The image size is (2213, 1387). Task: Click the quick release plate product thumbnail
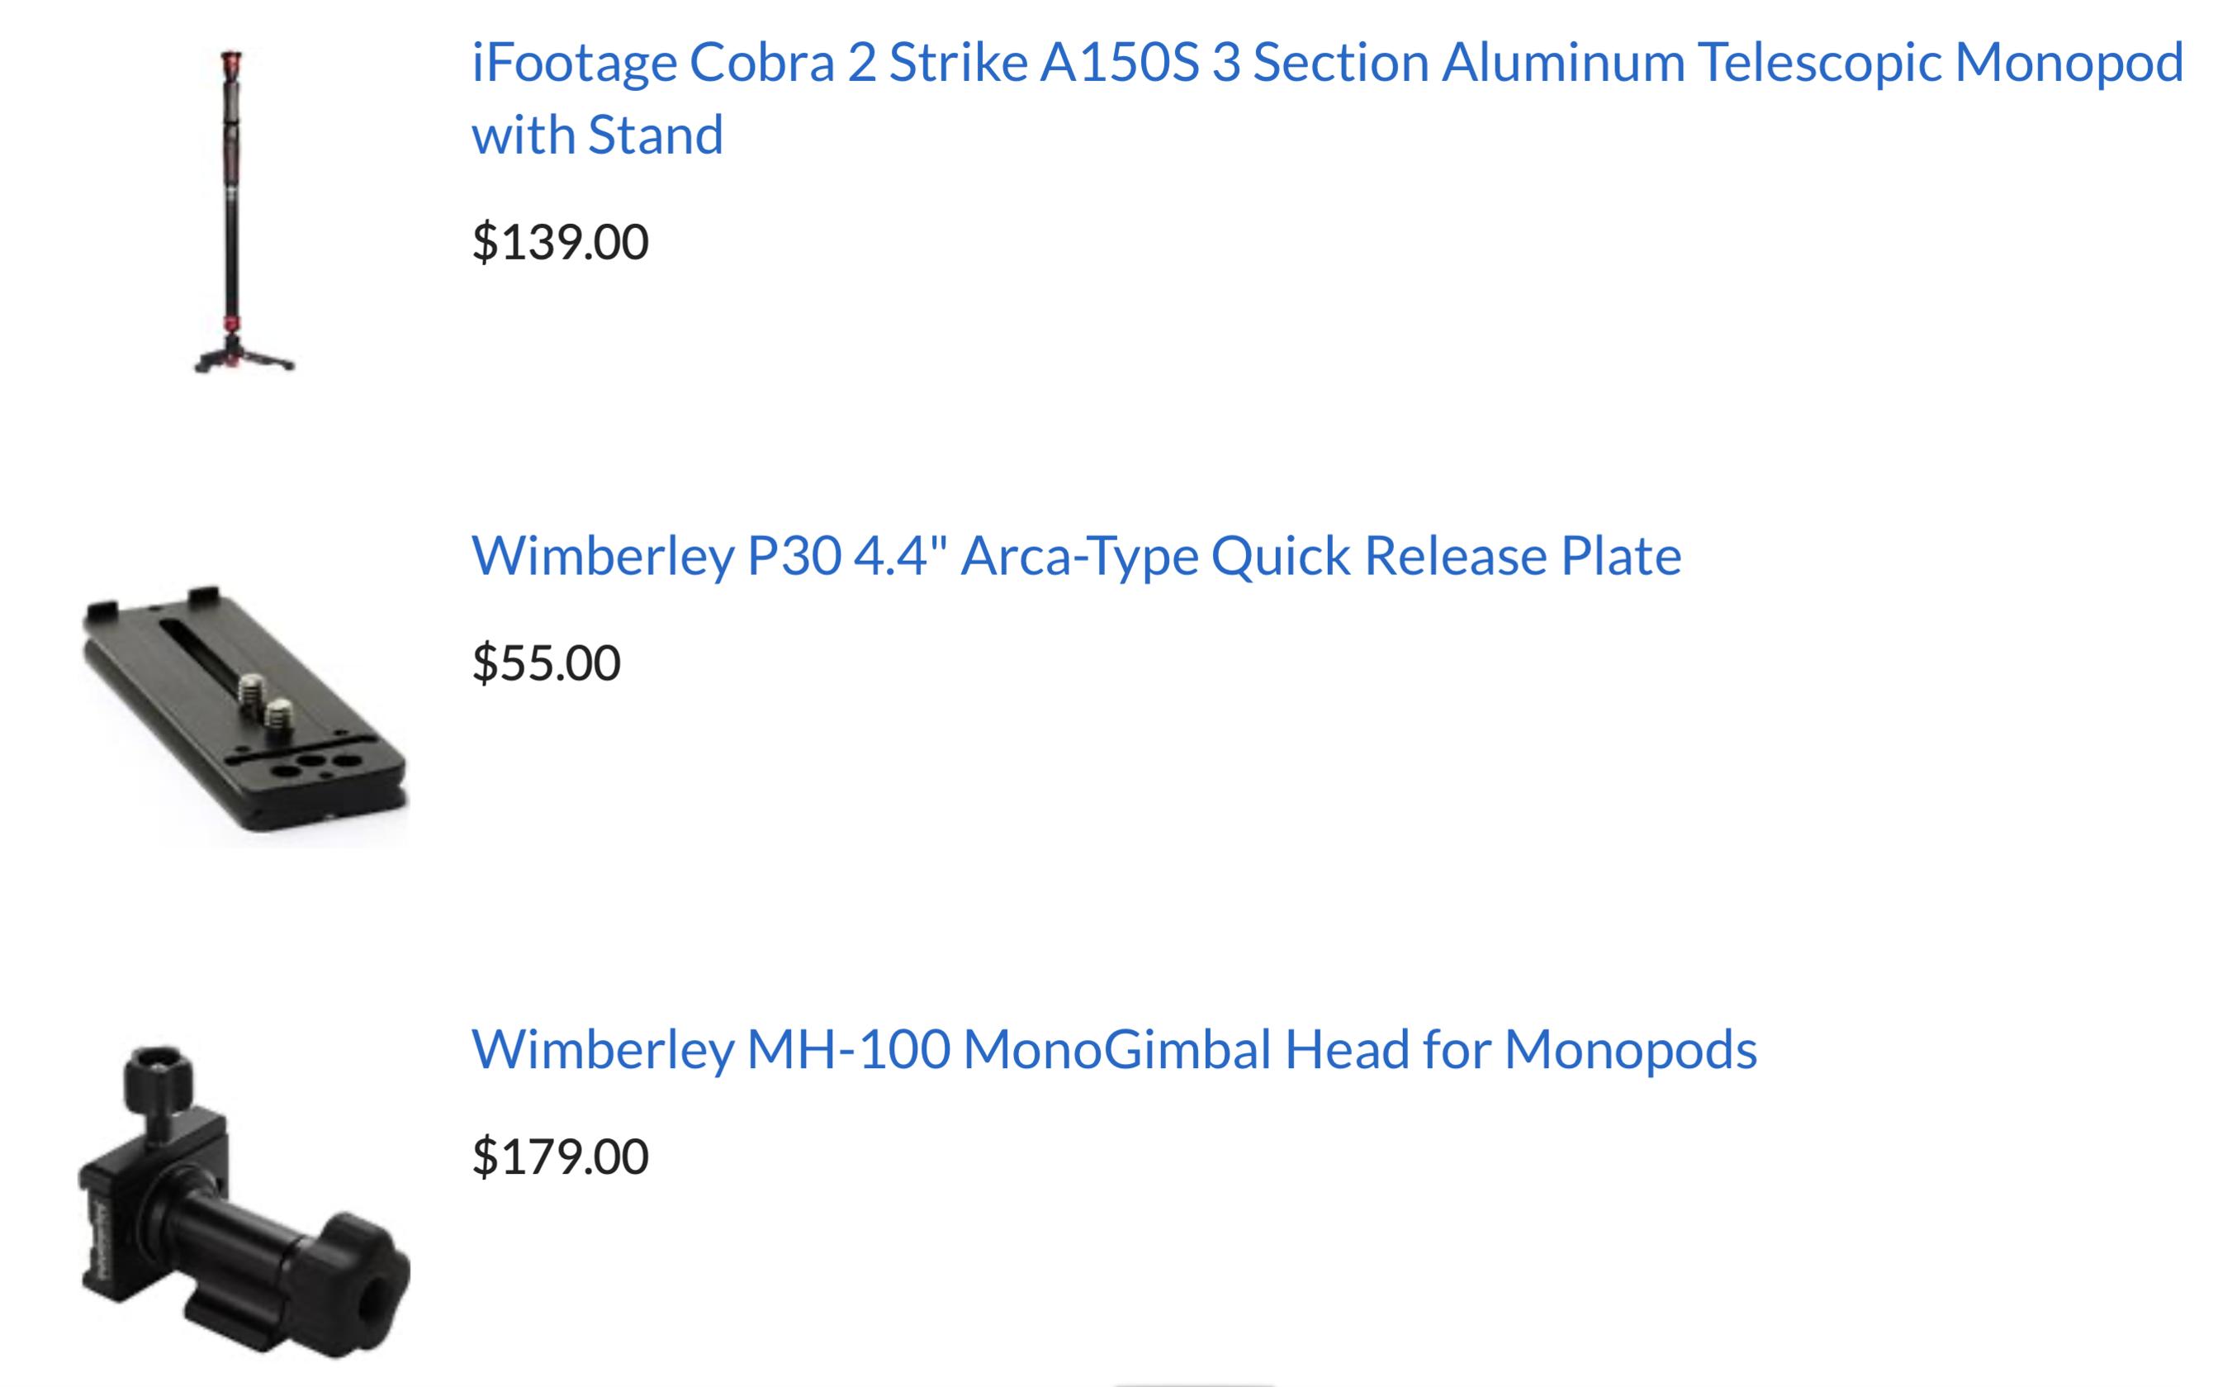coord(244,708)
